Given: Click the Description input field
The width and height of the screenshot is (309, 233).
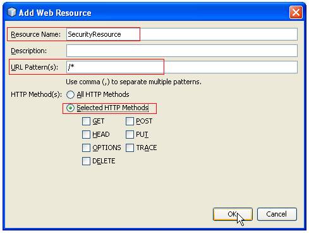Looking at the screenshot, I should click(x=182, y=51).
